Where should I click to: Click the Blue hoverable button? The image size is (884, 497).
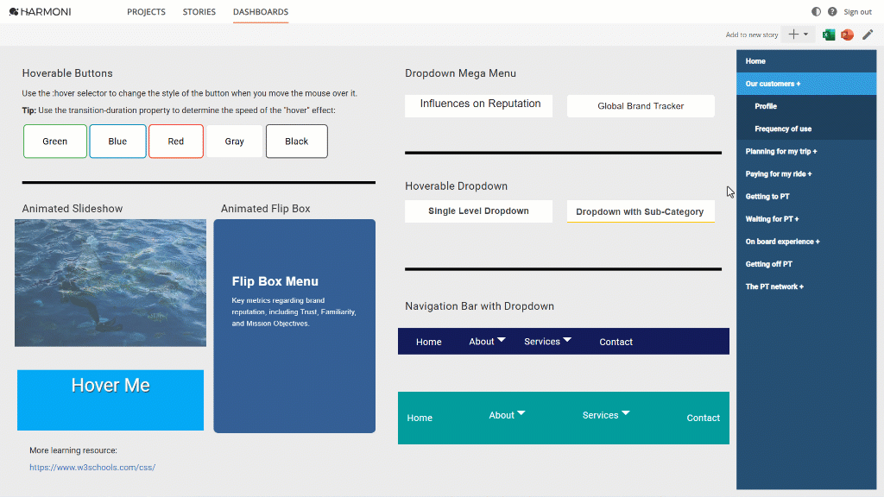tap(117, 142)
